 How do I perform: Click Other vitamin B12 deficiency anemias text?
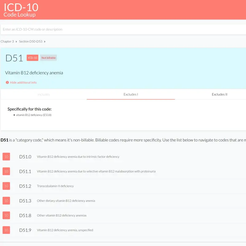tap(62, 216)
